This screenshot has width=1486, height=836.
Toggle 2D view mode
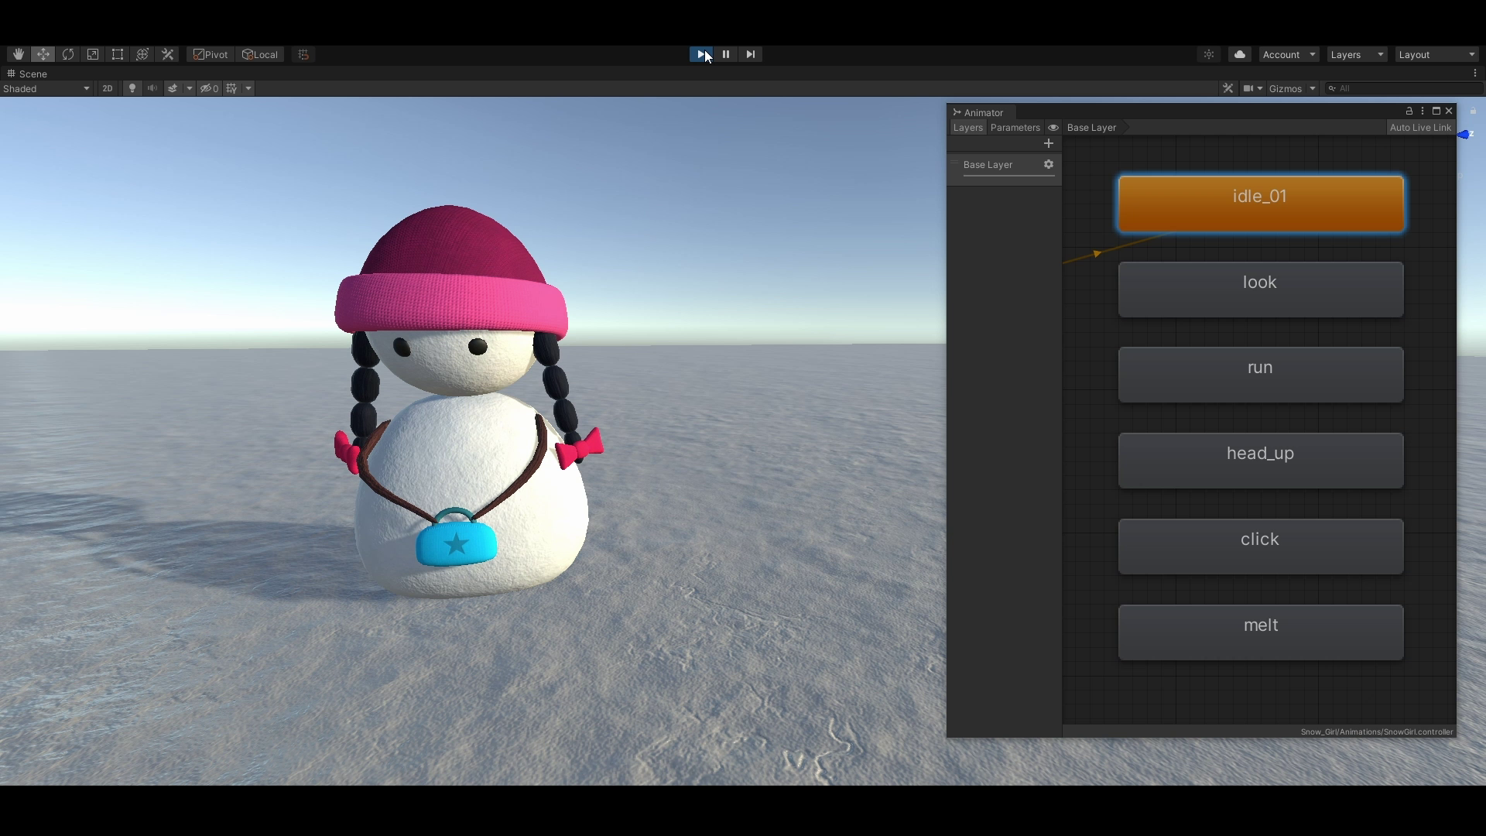click(x=108, y=88)
